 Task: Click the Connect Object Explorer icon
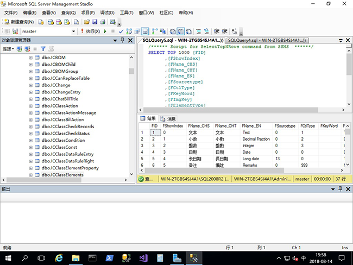20,49
